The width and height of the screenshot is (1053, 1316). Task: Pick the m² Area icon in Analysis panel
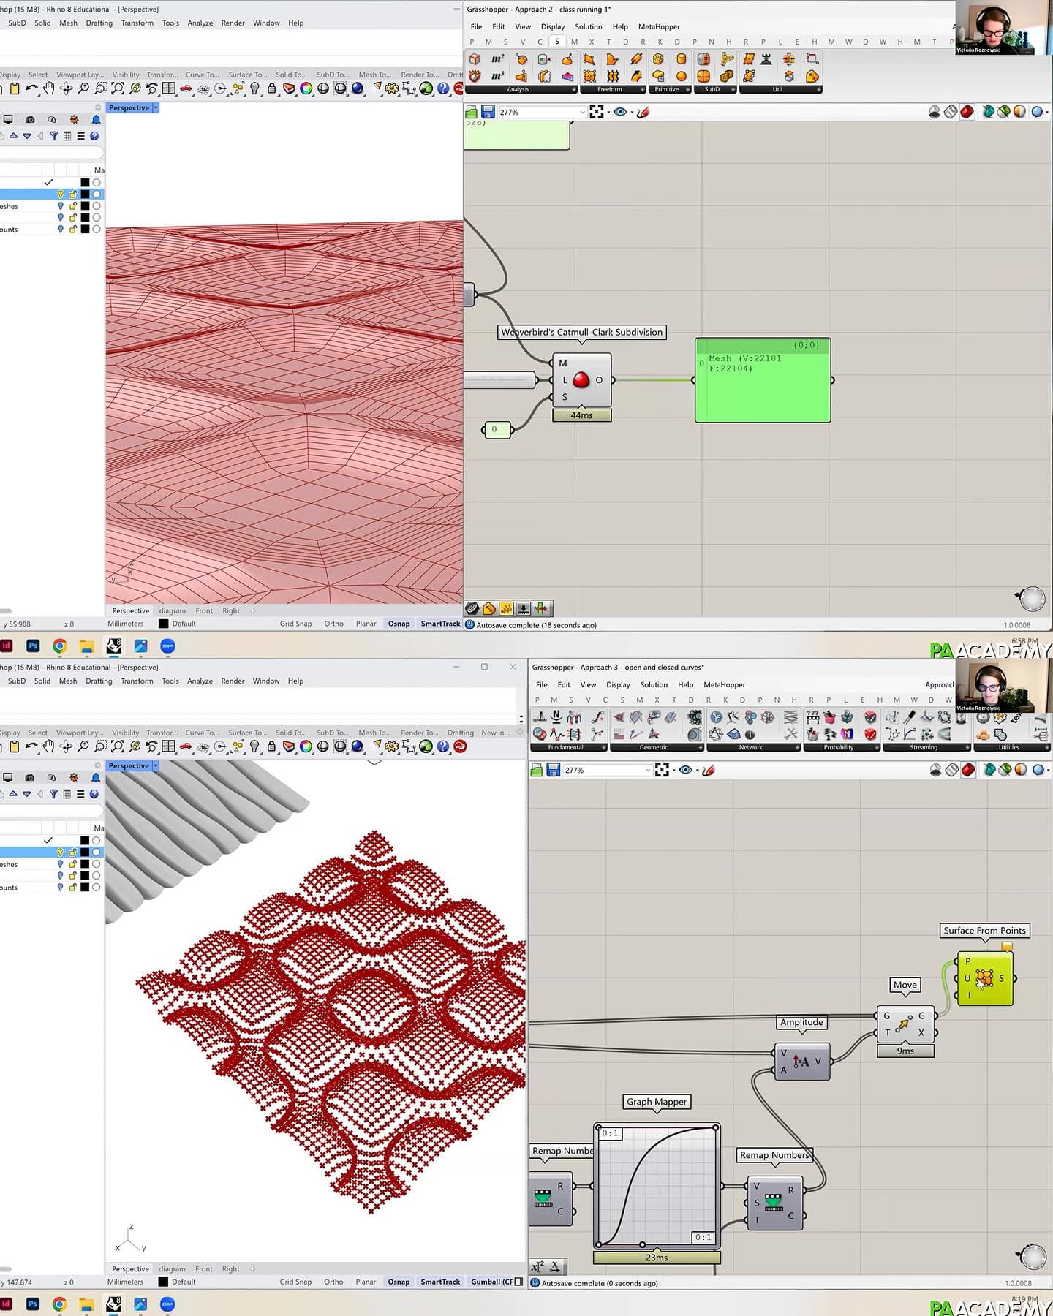coord(497,59)
